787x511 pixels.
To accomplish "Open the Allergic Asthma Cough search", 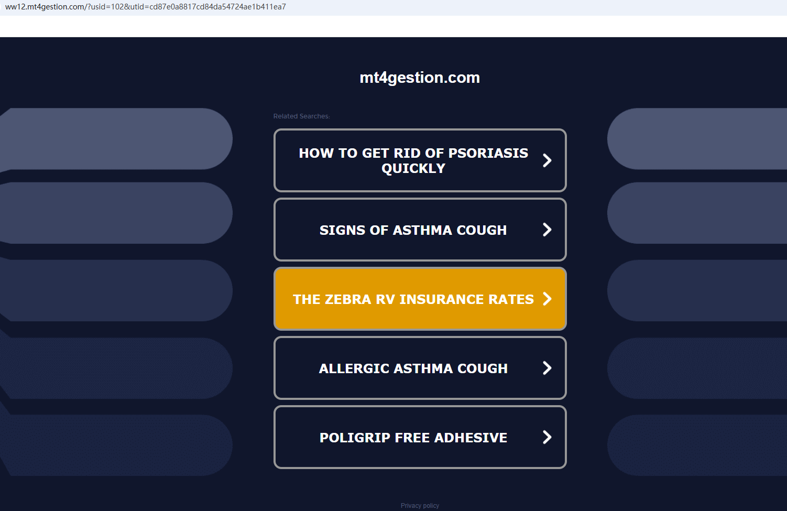I will (x=413, y=368).
